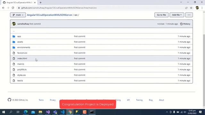Open the API footer link
This screenshot has width=205, height=115.
click(128, 100)
